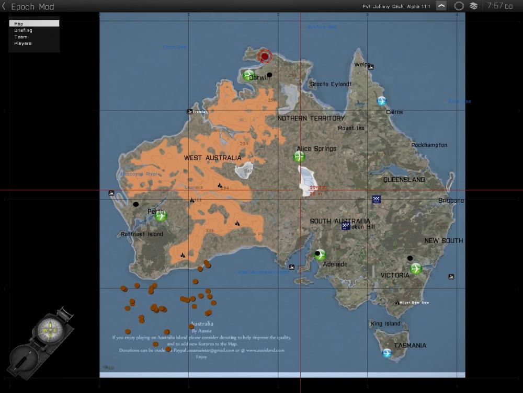
Task: Click the red target marker north of Darwin
Action: [265, 56]
